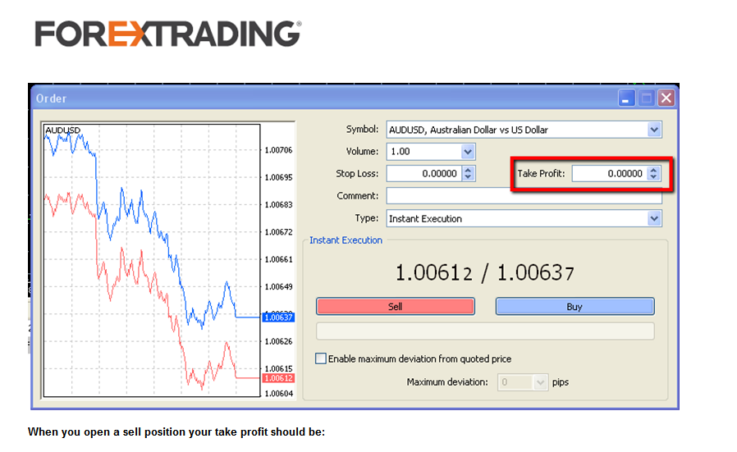Minimize the Order dialog

pyautogui.click(x=628, y=98)
